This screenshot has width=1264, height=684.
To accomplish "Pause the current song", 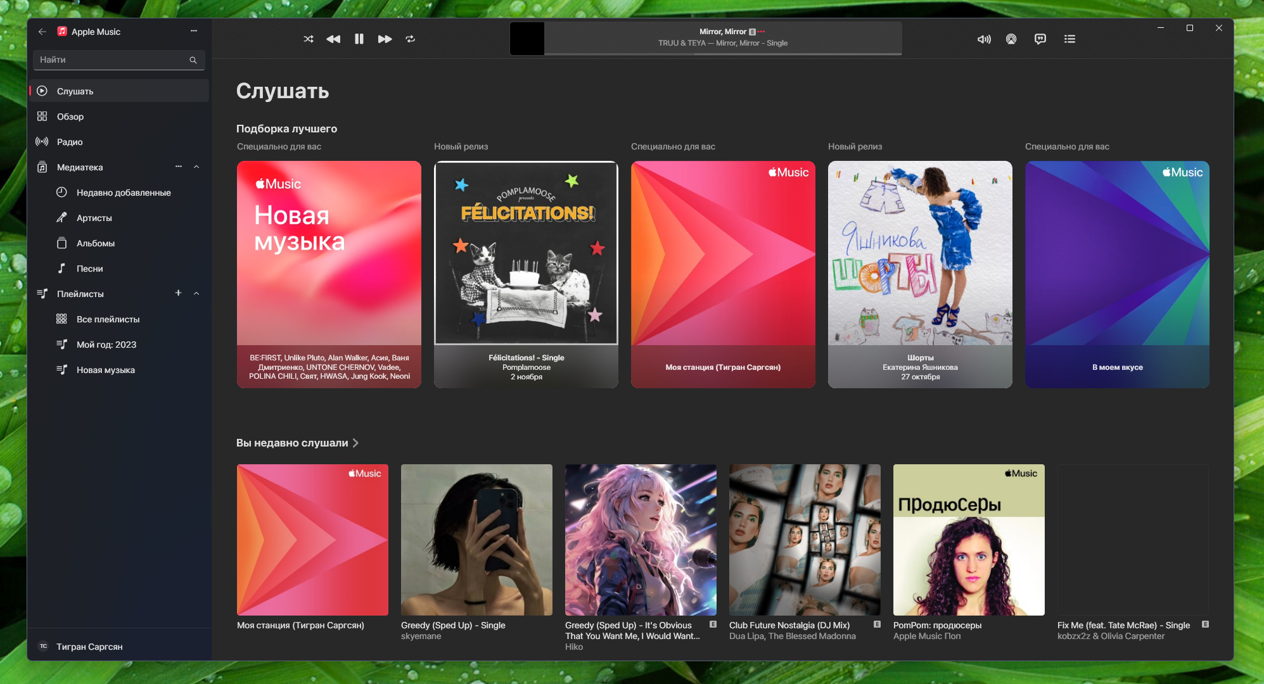I will point(359,39).
